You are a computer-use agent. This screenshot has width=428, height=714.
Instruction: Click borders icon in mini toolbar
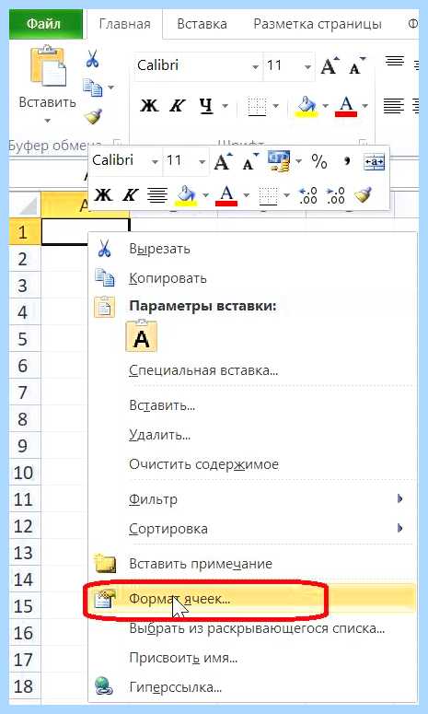coord(268,195)
